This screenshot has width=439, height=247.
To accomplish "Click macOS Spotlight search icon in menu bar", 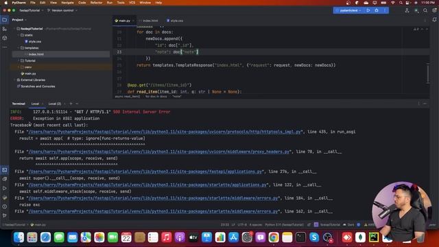I will (401, 3).
